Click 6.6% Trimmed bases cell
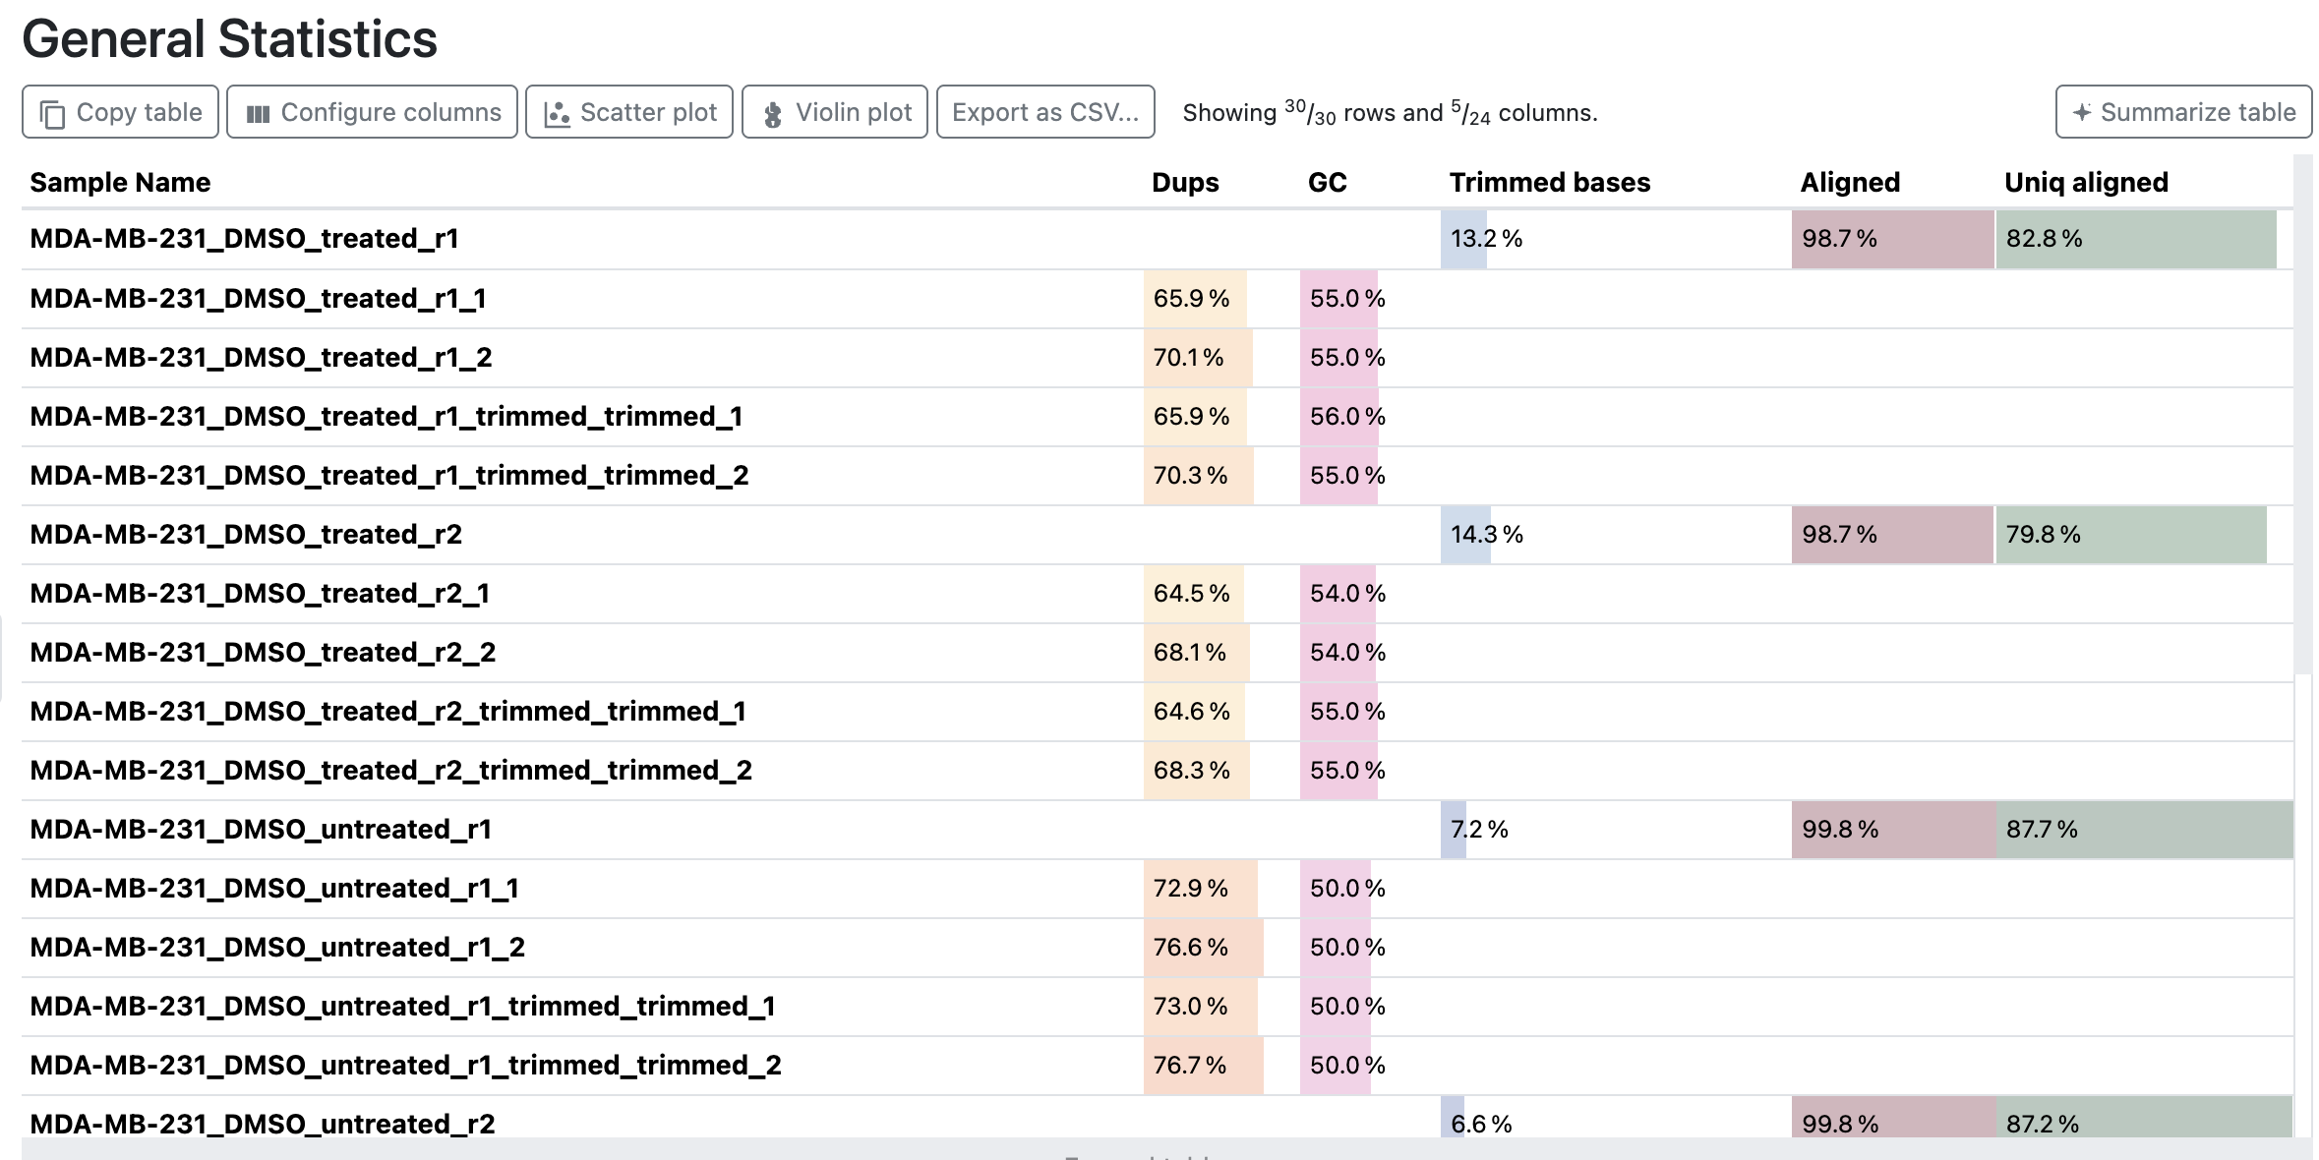 pos(1615,1118)
